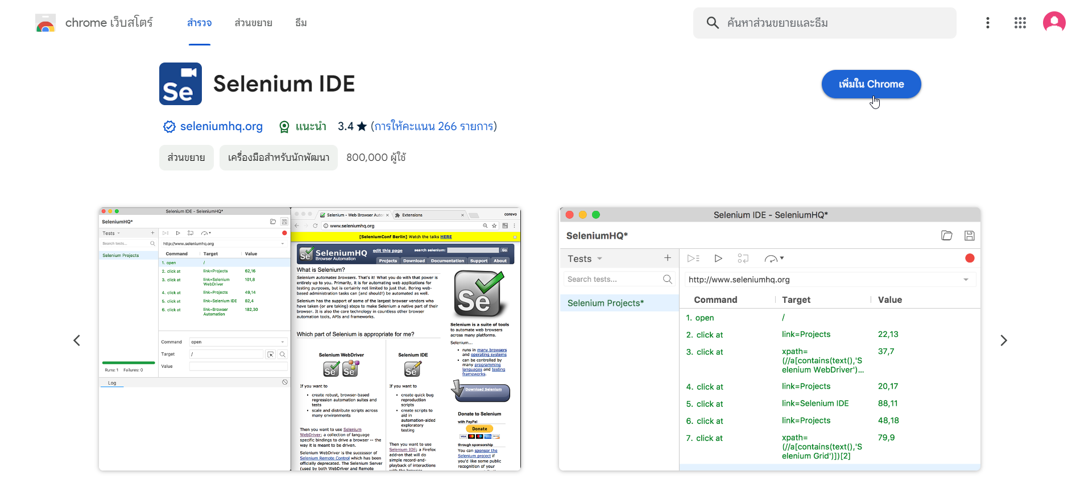1076x487 pixels.
Task: Click the red record button
Action: [970, 258]
